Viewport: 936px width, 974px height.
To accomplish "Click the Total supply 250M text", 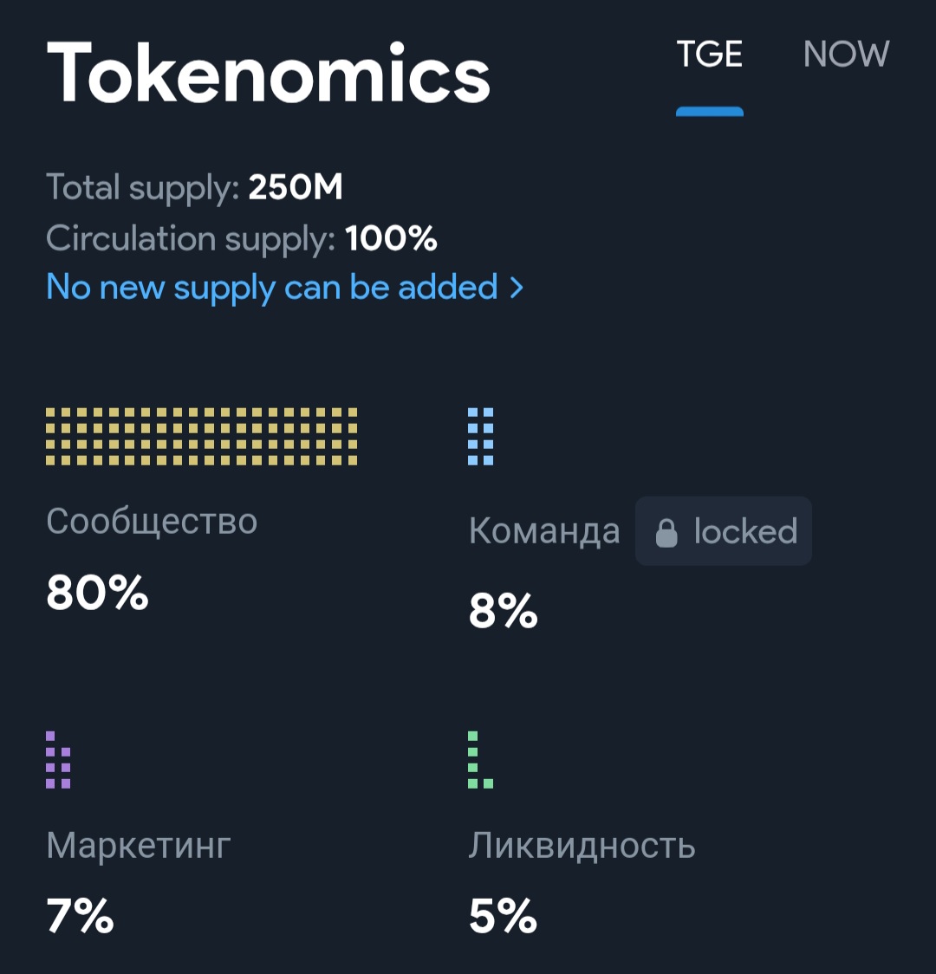I will [194, 187].
